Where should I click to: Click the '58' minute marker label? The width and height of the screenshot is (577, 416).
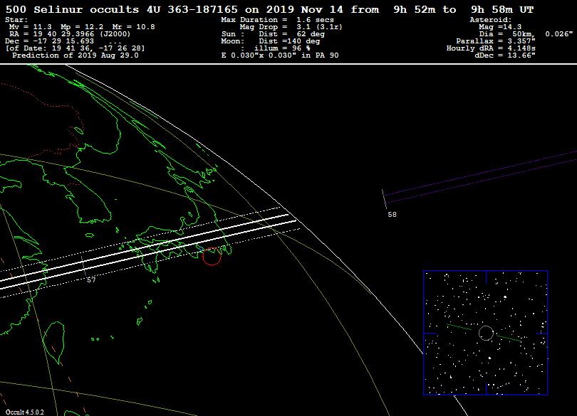tap(393, 215)
